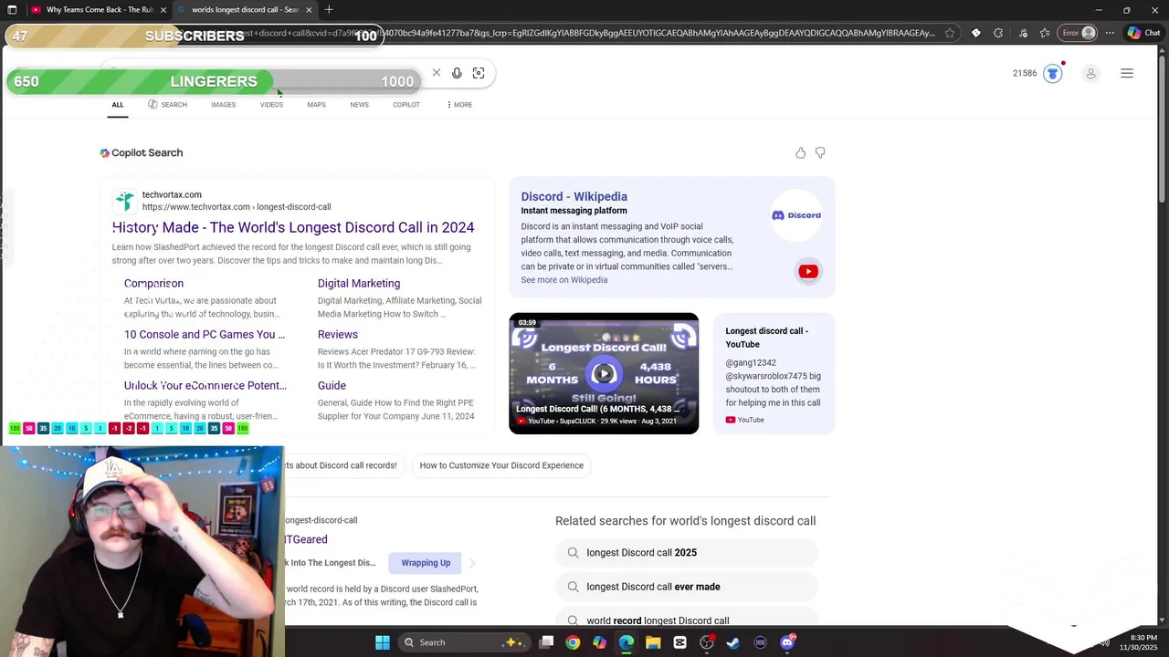Open Unlock Your eCommerce Potential sublink

tap(205, 386)
